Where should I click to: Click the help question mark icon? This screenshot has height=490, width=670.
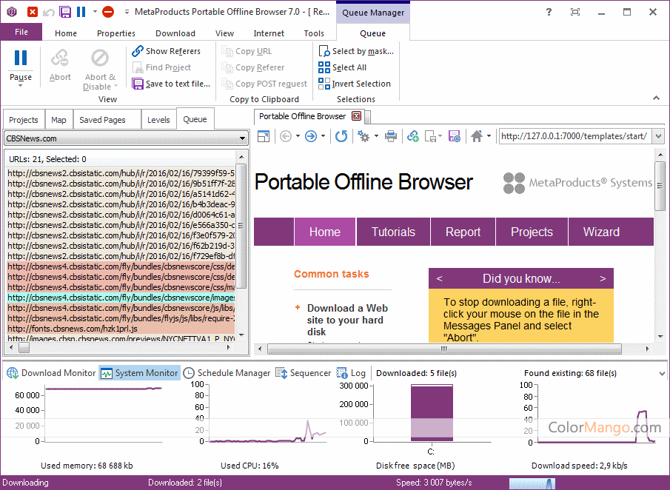pos(549,12)
